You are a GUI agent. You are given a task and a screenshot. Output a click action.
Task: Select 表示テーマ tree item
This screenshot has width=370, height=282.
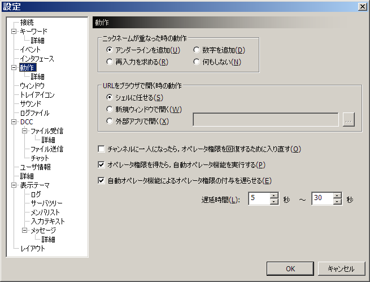tap(34, 185)
